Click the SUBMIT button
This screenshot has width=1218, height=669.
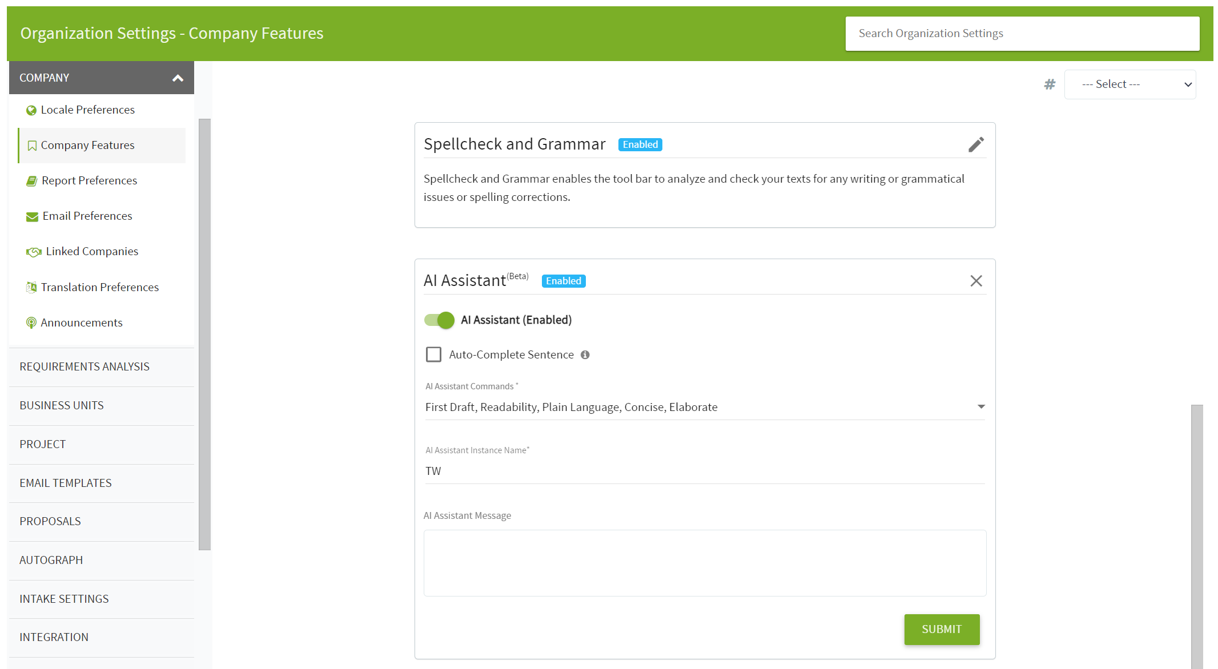(x=942, y=629)
